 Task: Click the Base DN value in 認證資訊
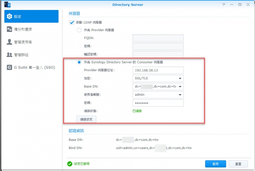point(137,140)
